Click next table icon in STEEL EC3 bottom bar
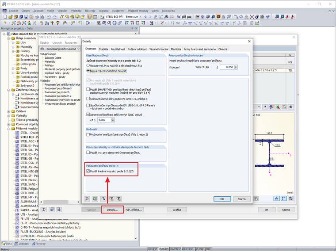 click(x=59, y=210)
